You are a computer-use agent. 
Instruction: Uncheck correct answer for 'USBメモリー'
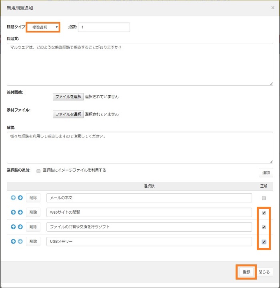pyautogui.click(x=263, y=242)
